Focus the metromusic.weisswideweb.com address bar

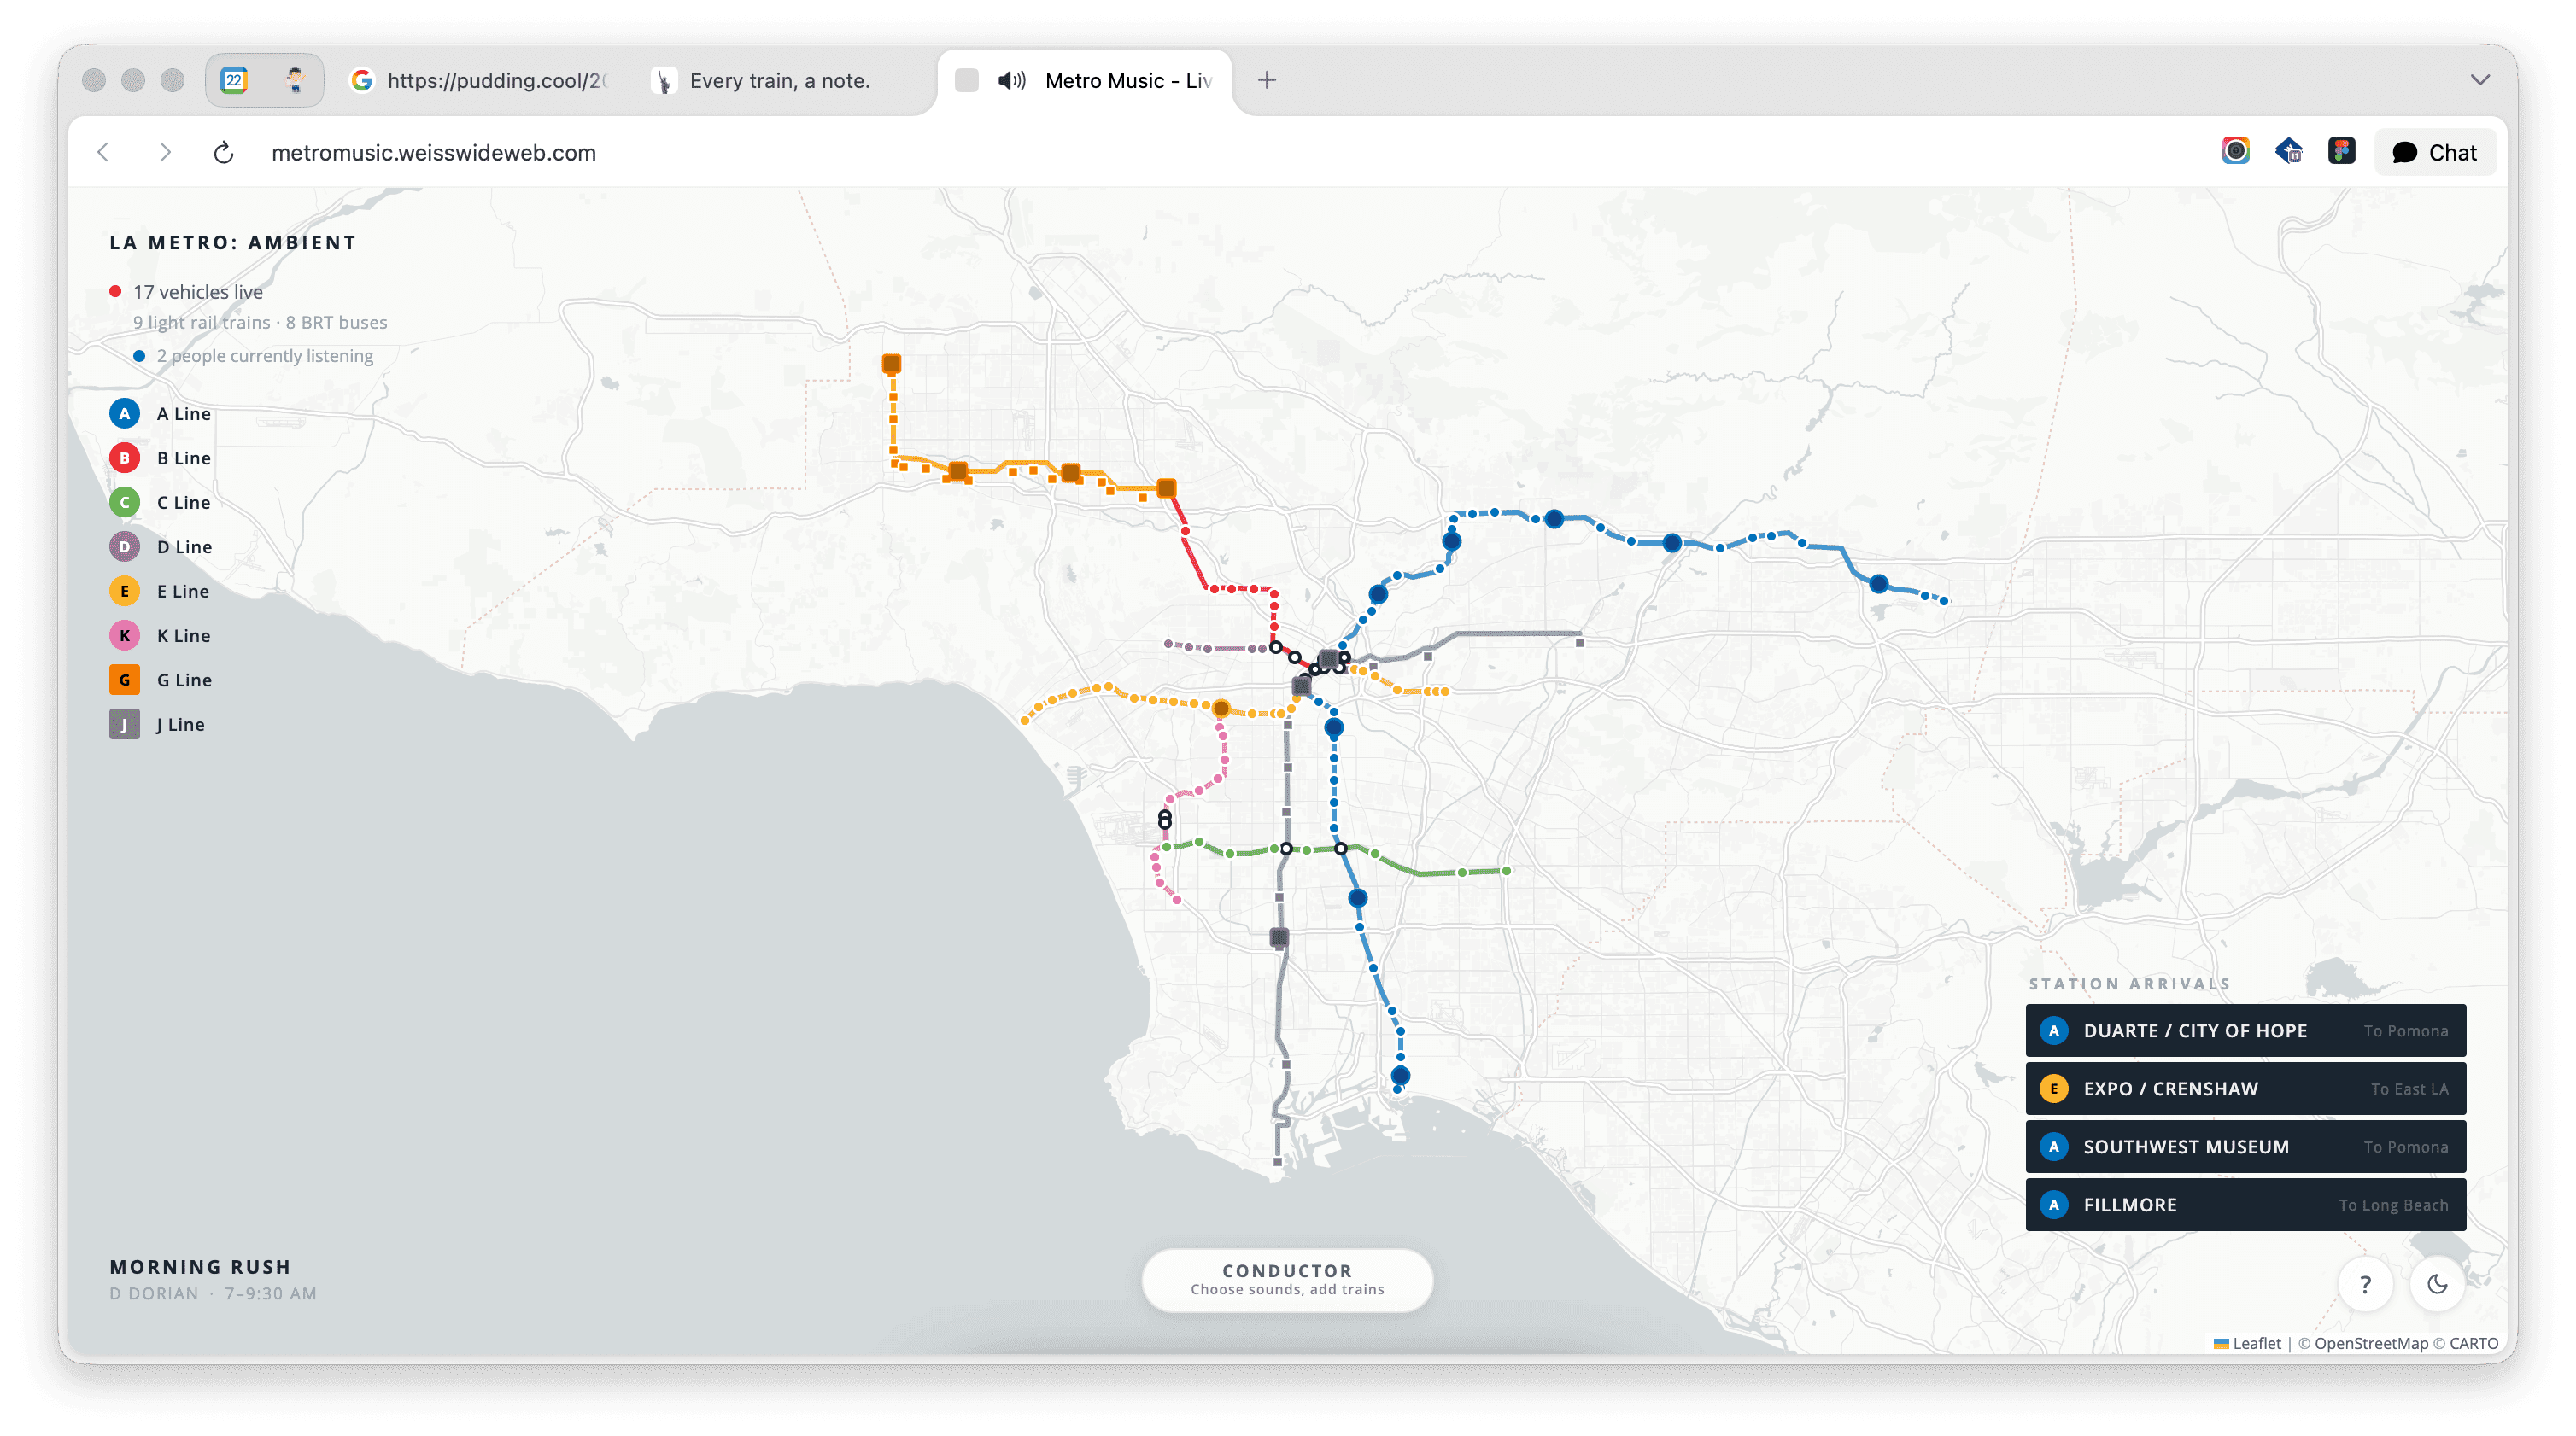click(434, 153)
